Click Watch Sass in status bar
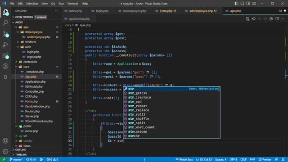288x162 pixels. click(x=184, y=159)
